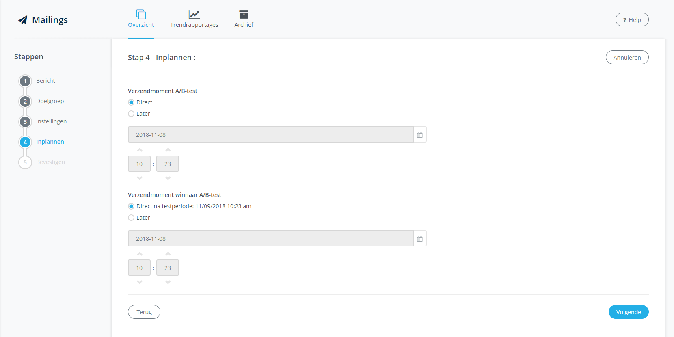Click the winner hour field
Viewport: 674px width, 337px height.
point(139,268)
